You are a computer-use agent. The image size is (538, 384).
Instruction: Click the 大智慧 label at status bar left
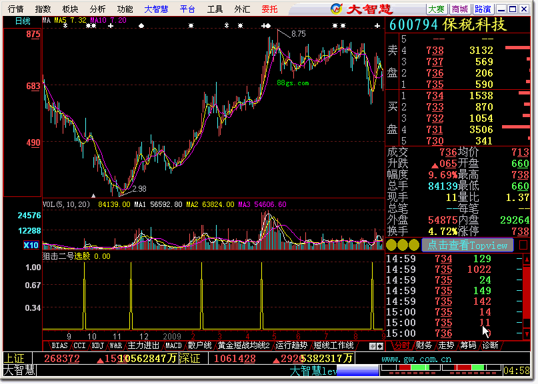(x=19, y=370)
